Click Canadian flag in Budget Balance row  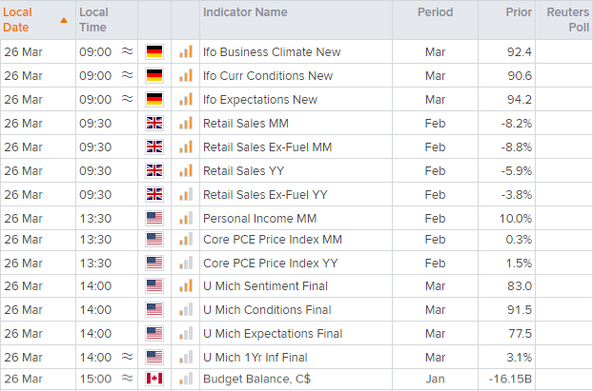click(153, 381)
